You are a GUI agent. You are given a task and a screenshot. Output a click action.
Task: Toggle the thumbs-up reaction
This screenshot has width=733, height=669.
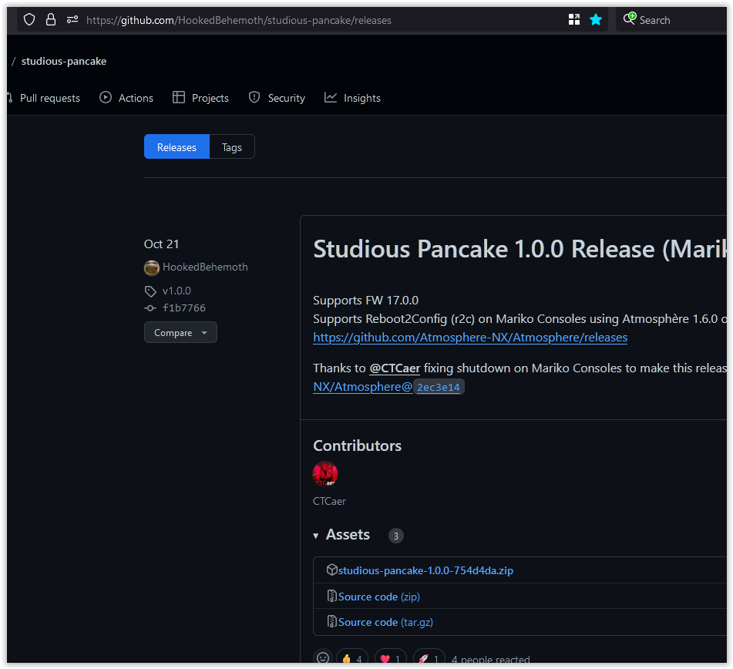(352, 657)
